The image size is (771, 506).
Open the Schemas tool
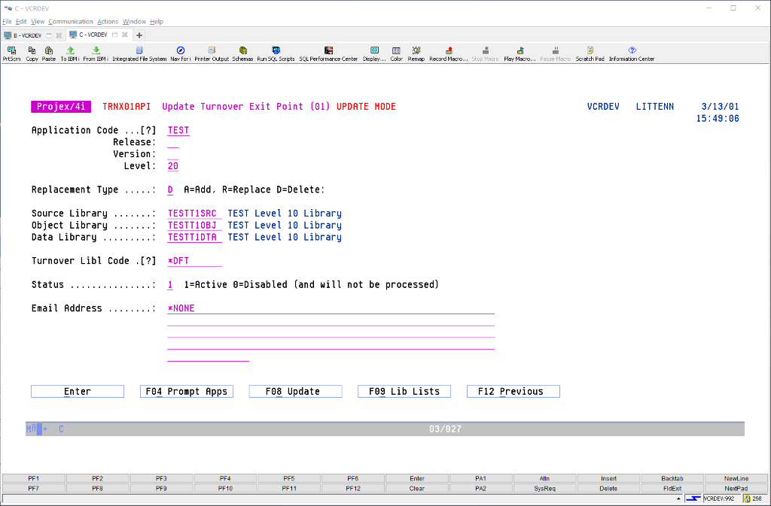pyautogui.click(x=242, y=53)
